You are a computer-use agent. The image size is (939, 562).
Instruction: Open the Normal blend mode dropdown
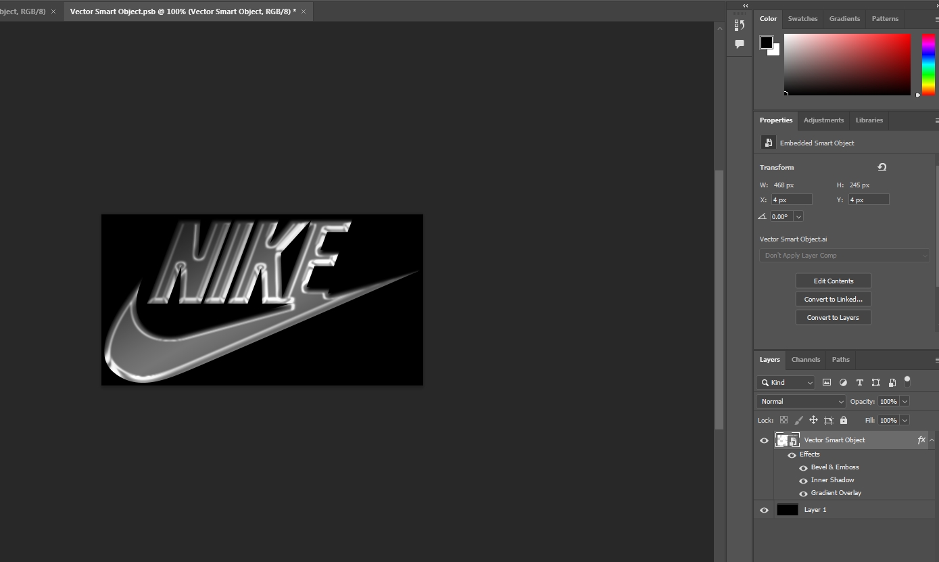(801, 401)
